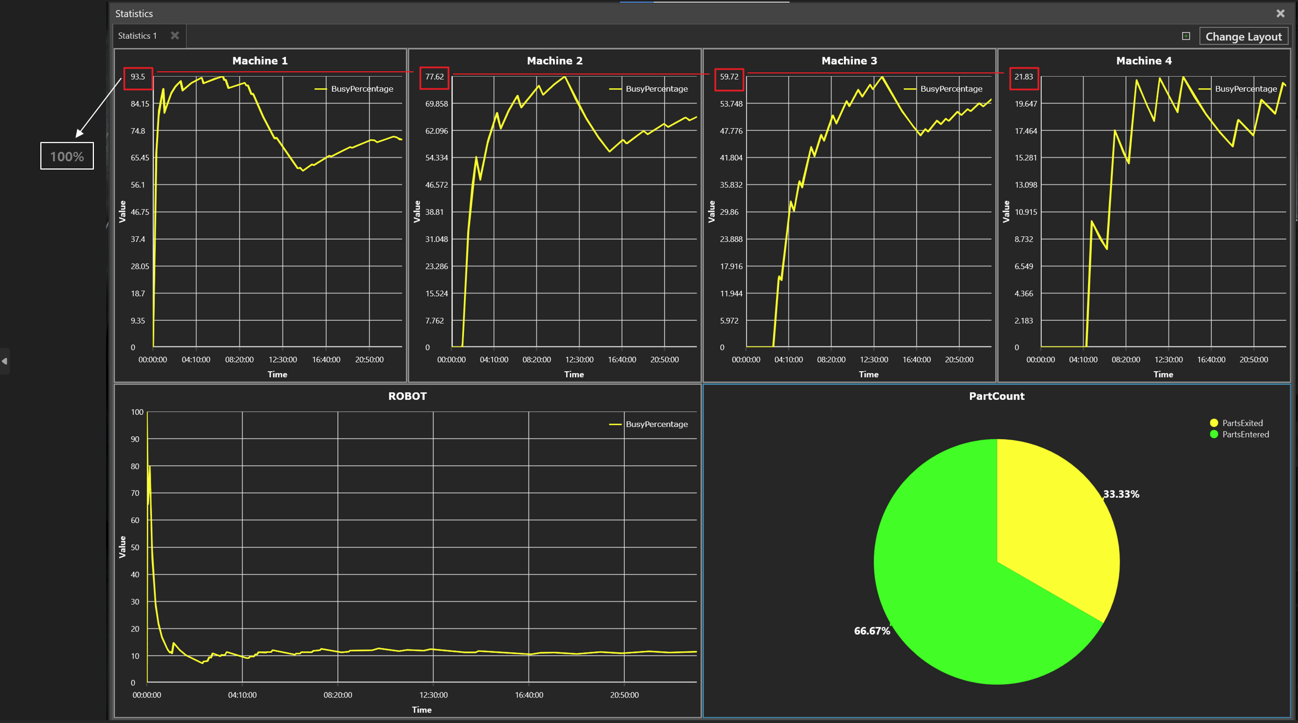Click the yellow PartsExited legend dot

tap(1214, 423)
